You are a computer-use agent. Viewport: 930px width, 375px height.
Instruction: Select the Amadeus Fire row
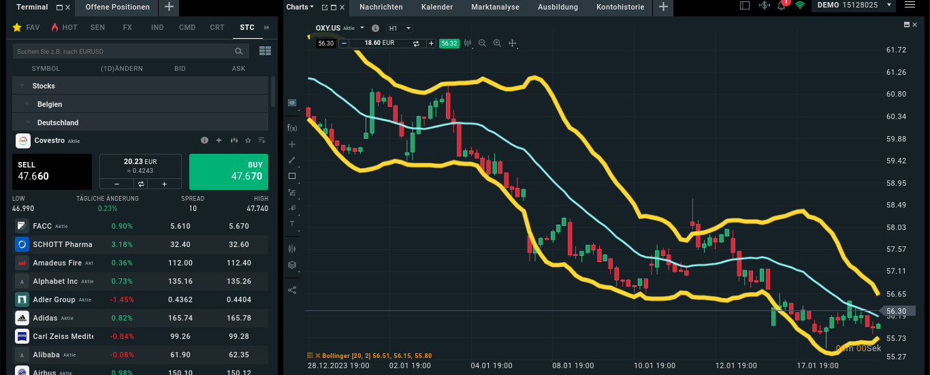click(x=140, y=263)
